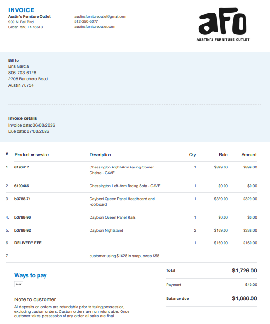270x324 pixels.
Task: Click quantity 2 in the Nightstand row
Action: click(195, 230)
